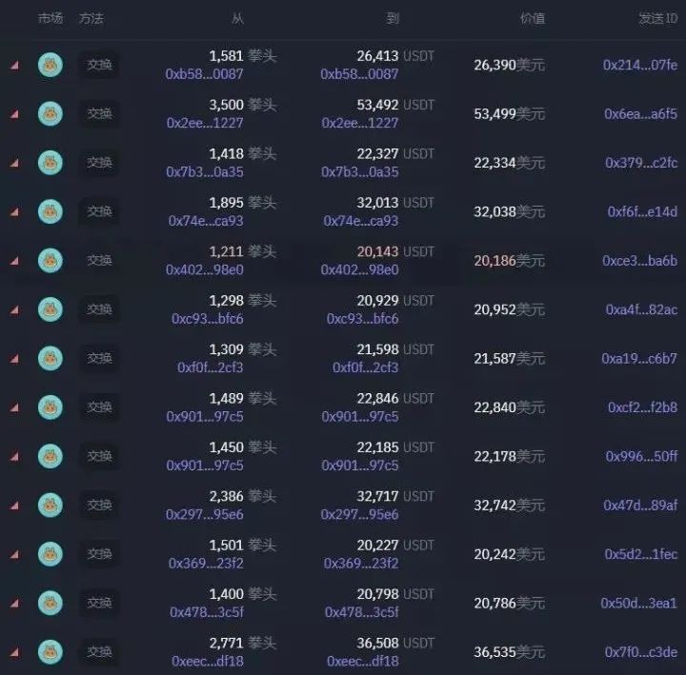Open recipient address 0x74e...ca93 under 32,013 USDT
The width and height of the screenshot is (686, 675).
(x=361, y=221)
